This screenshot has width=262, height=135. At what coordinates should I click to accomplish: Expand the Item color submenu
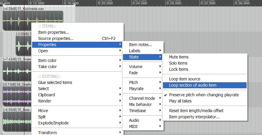(x=47, y=60)
